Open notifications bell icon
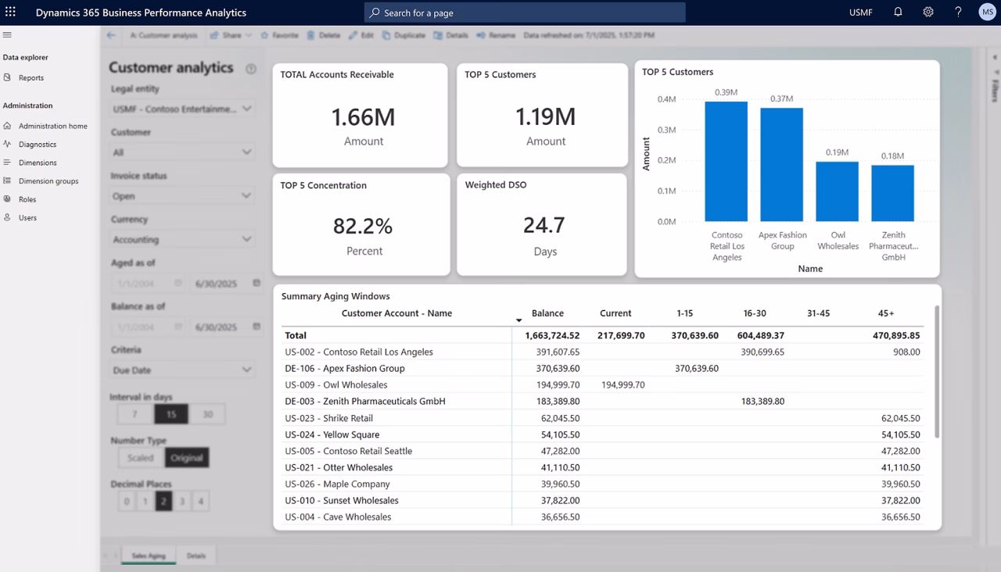The height and width of the screenshot is (572, 1001). (x=898, y=13)
